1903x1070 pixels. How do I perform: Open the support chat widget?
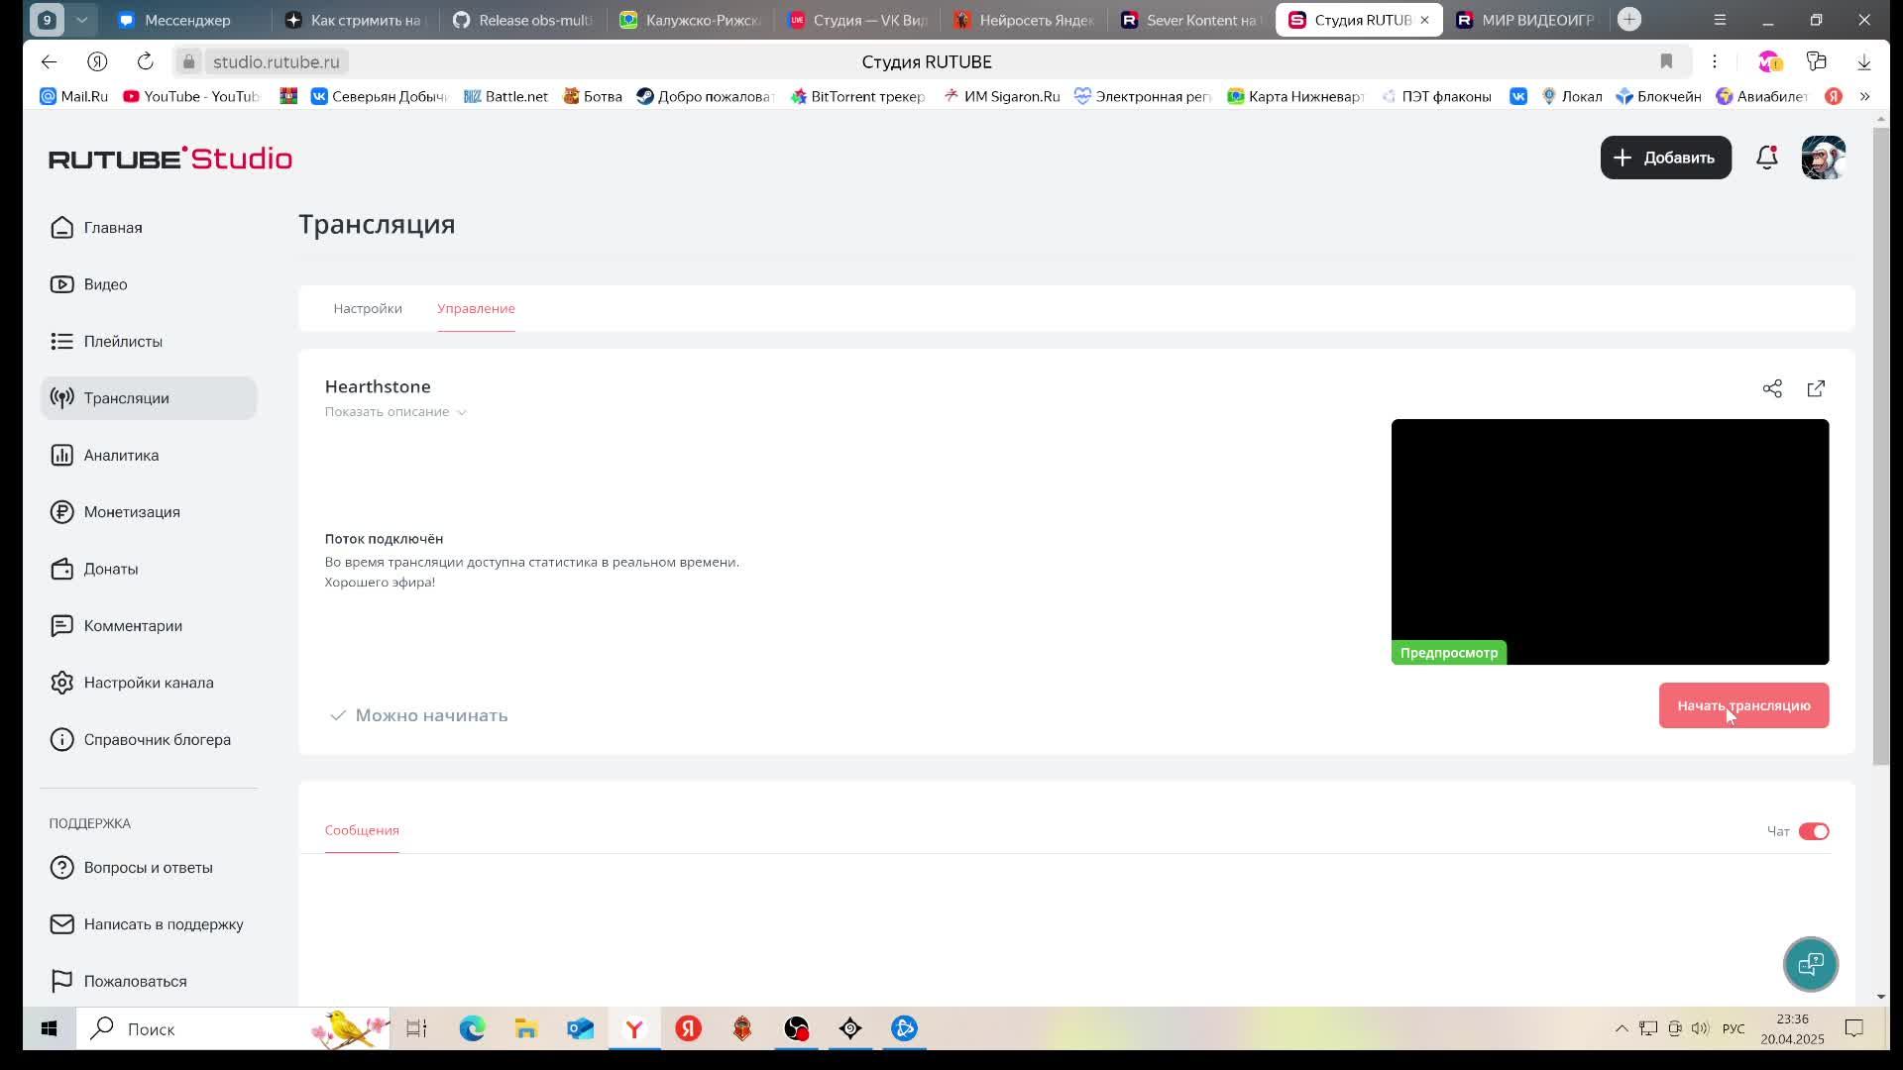[1810, 963]
